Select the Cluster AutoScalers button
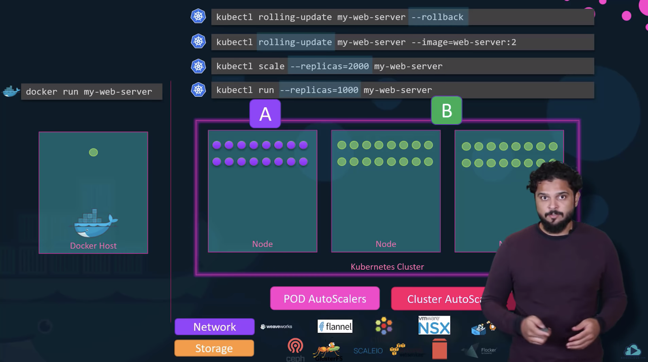 point(453,299)
